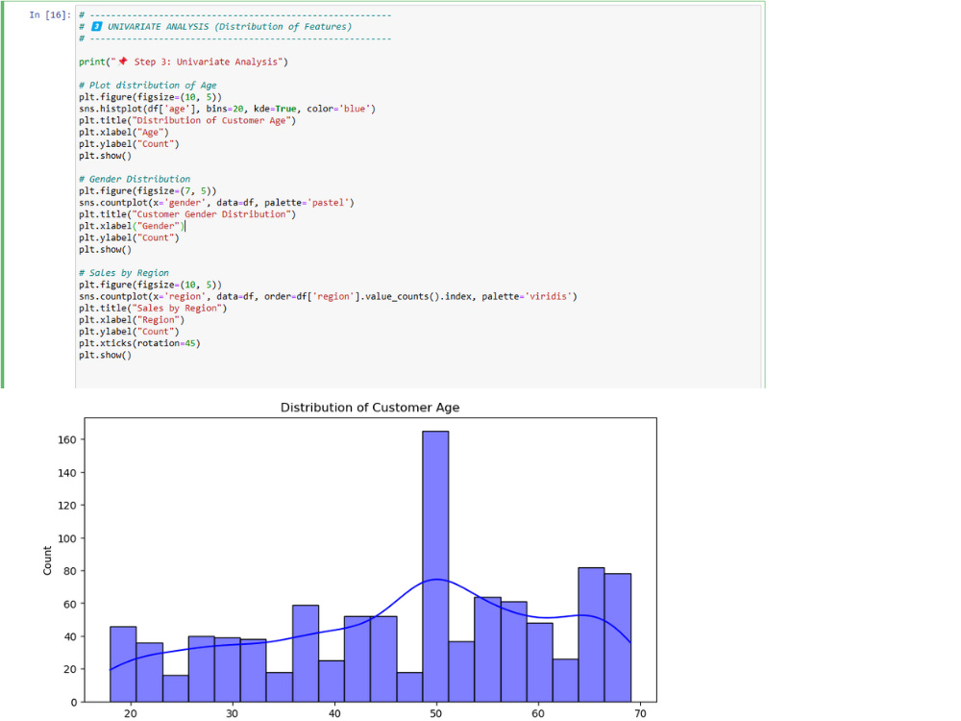Screen dimensions: 961x721
Task: Click the plt.xticks(rotation=45) line
Action: pyautogui.click(x=139, y=343)
